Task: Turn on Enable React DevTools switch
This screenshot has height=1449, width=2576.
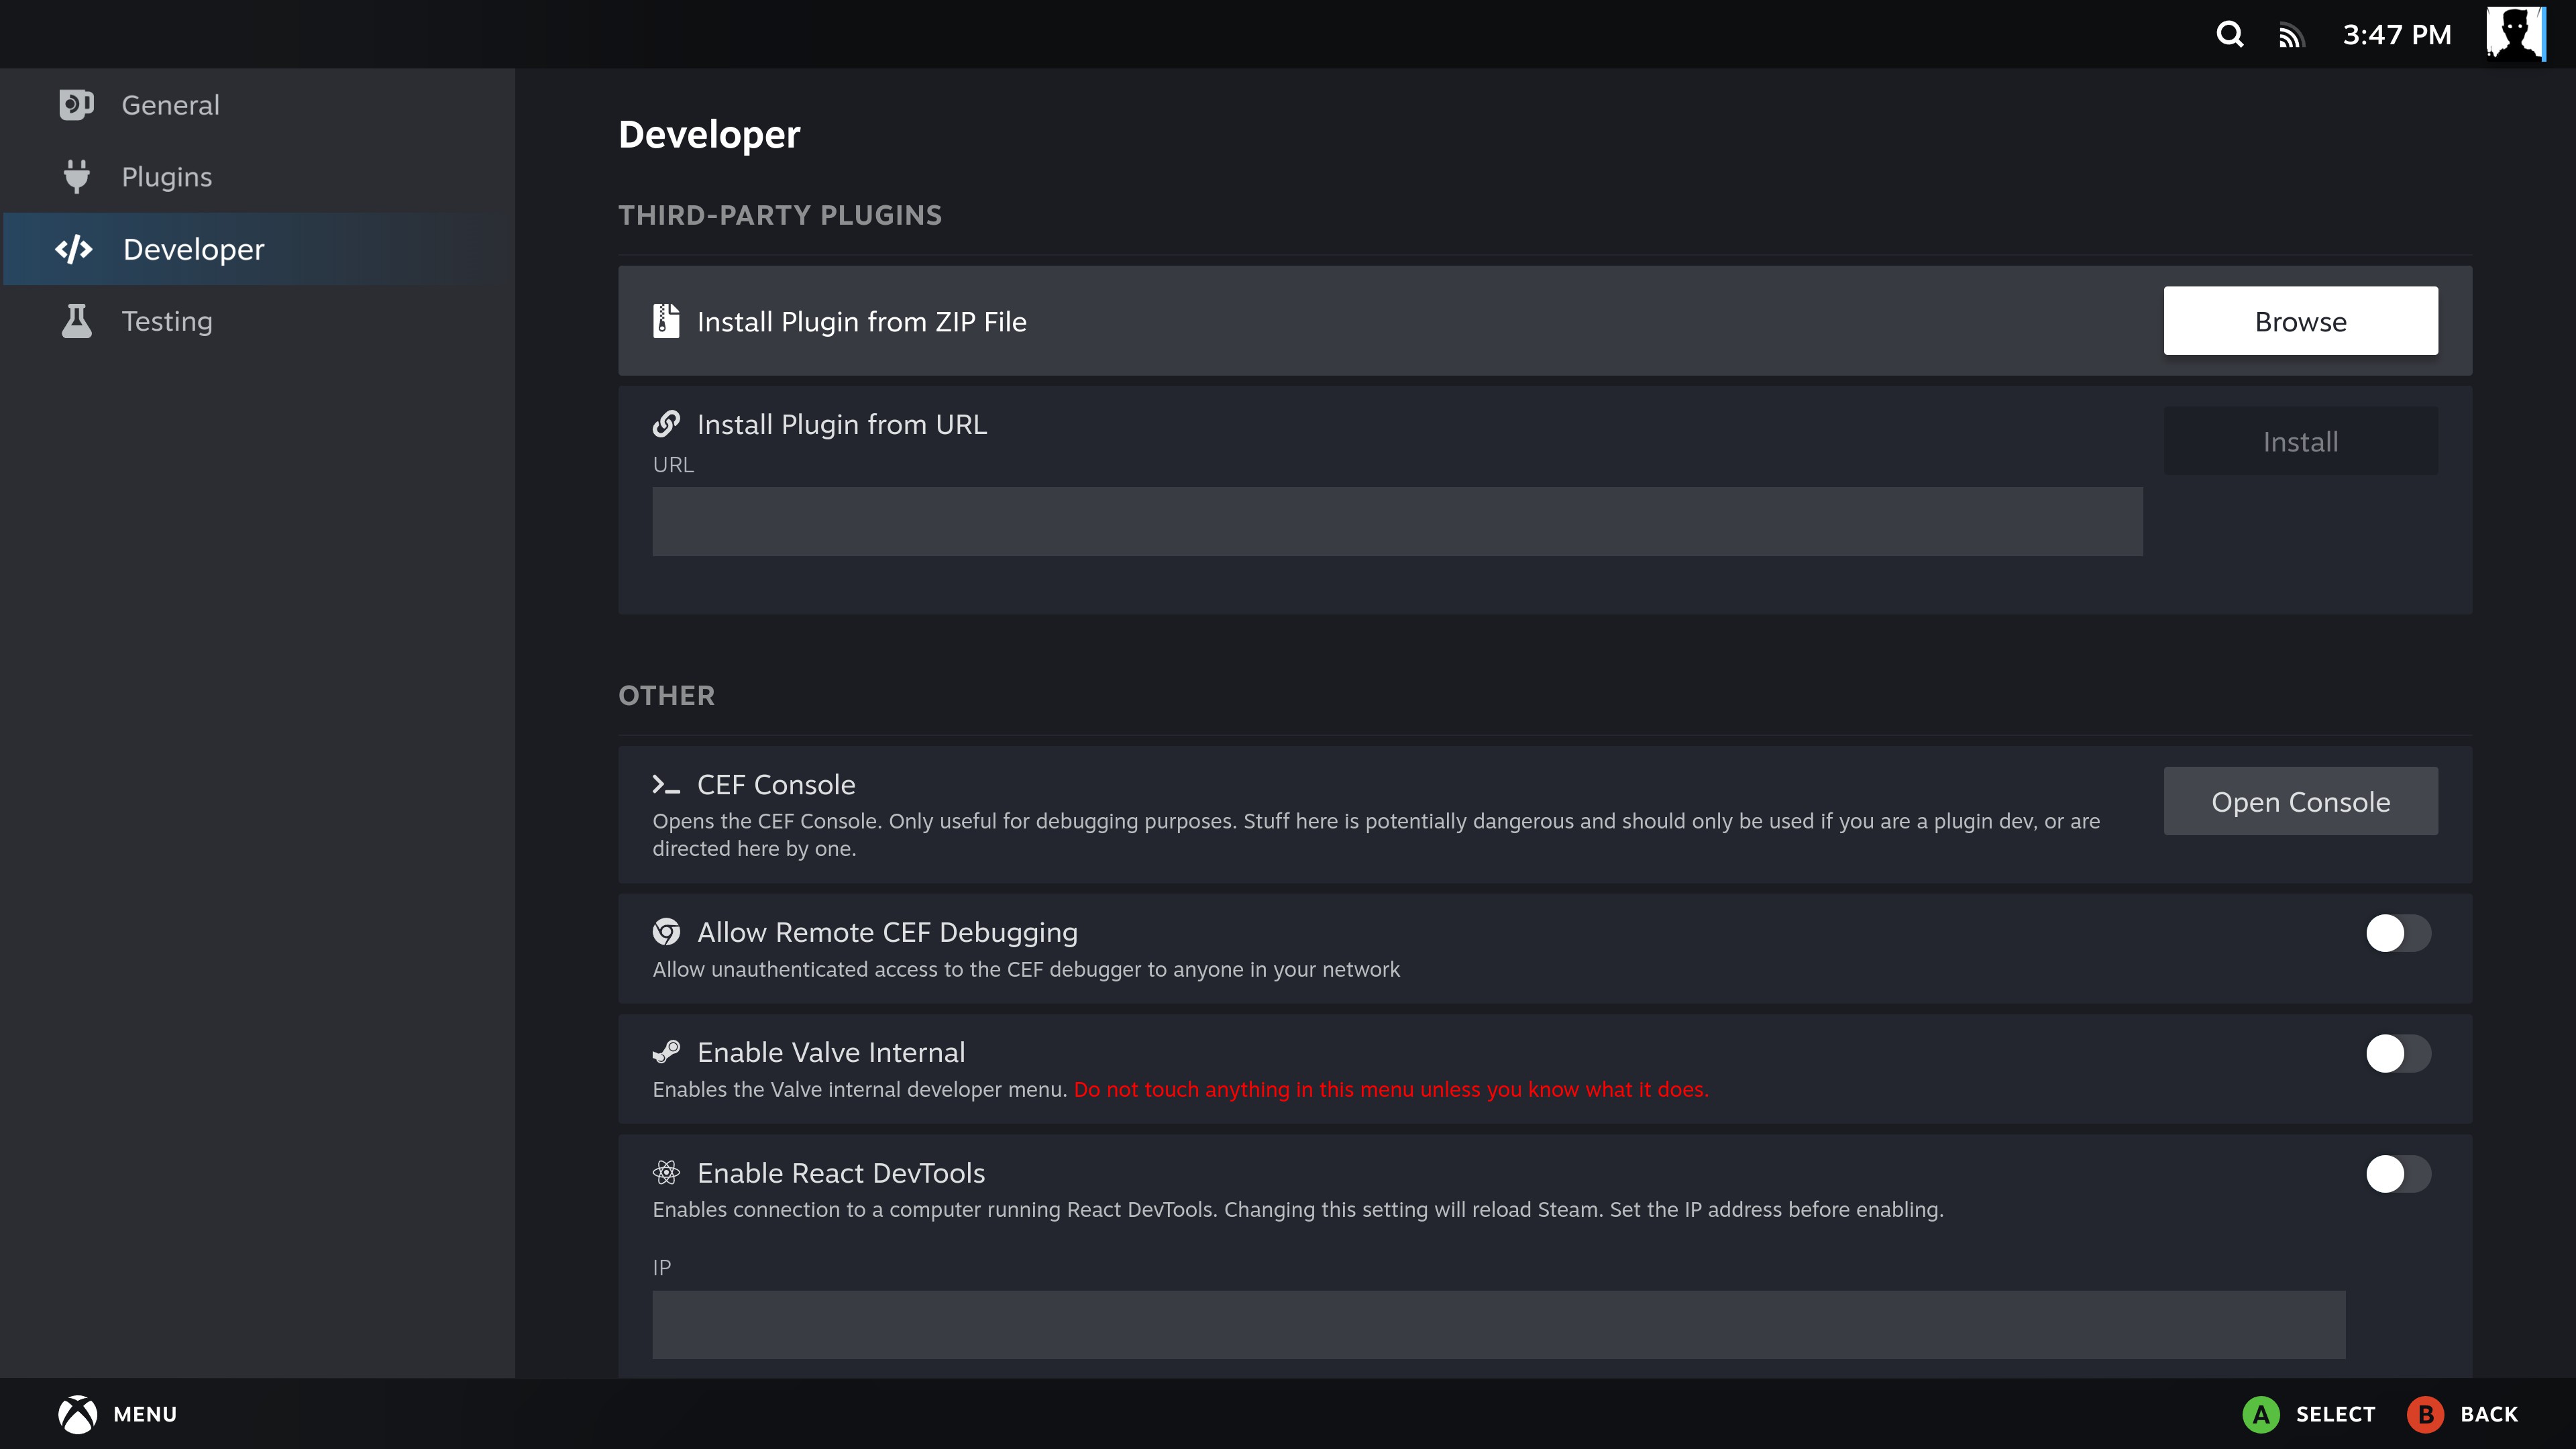Action: point(2398,1173)
